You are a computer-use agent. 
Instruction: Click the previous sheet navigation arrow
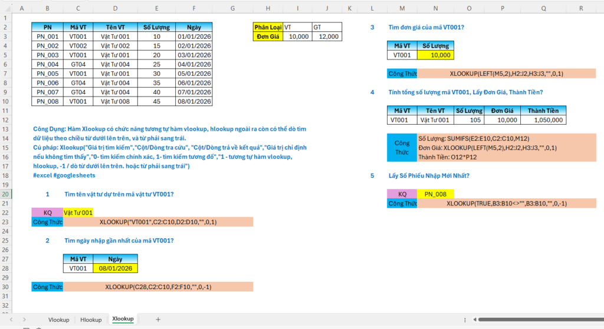point(11,320)
